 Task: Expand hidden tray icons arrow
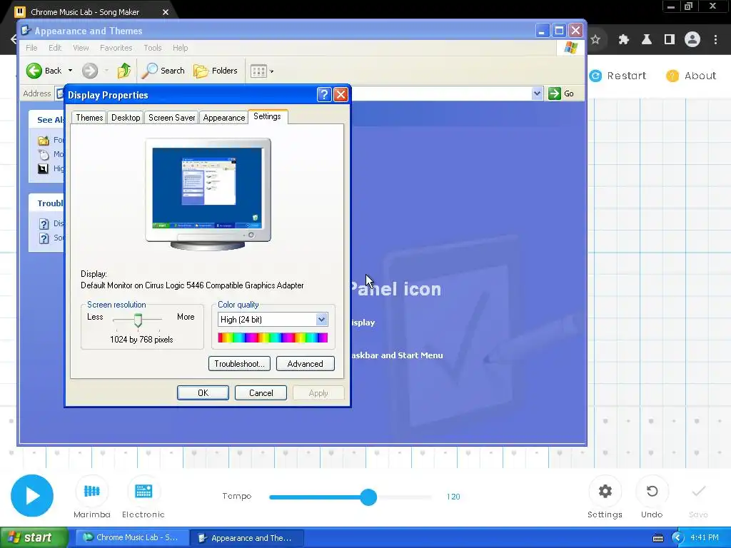coord(677,538)
